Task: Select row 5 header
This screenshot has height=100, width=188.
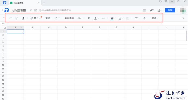Action: click(3, 46)
